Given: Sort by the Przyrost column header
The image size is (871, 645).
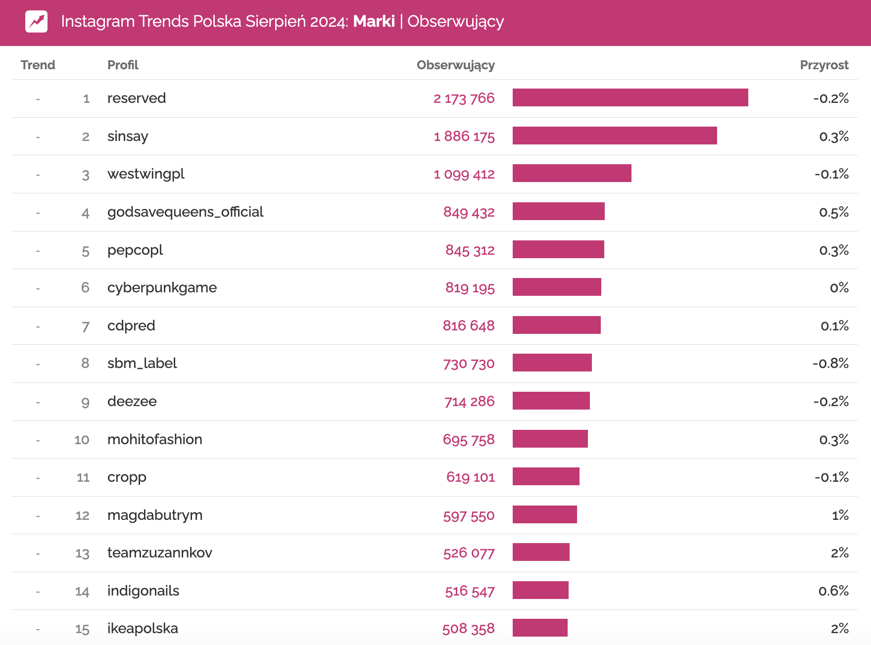Looking at the screenshot, I should pyautogui.click(x=824, y=65).
